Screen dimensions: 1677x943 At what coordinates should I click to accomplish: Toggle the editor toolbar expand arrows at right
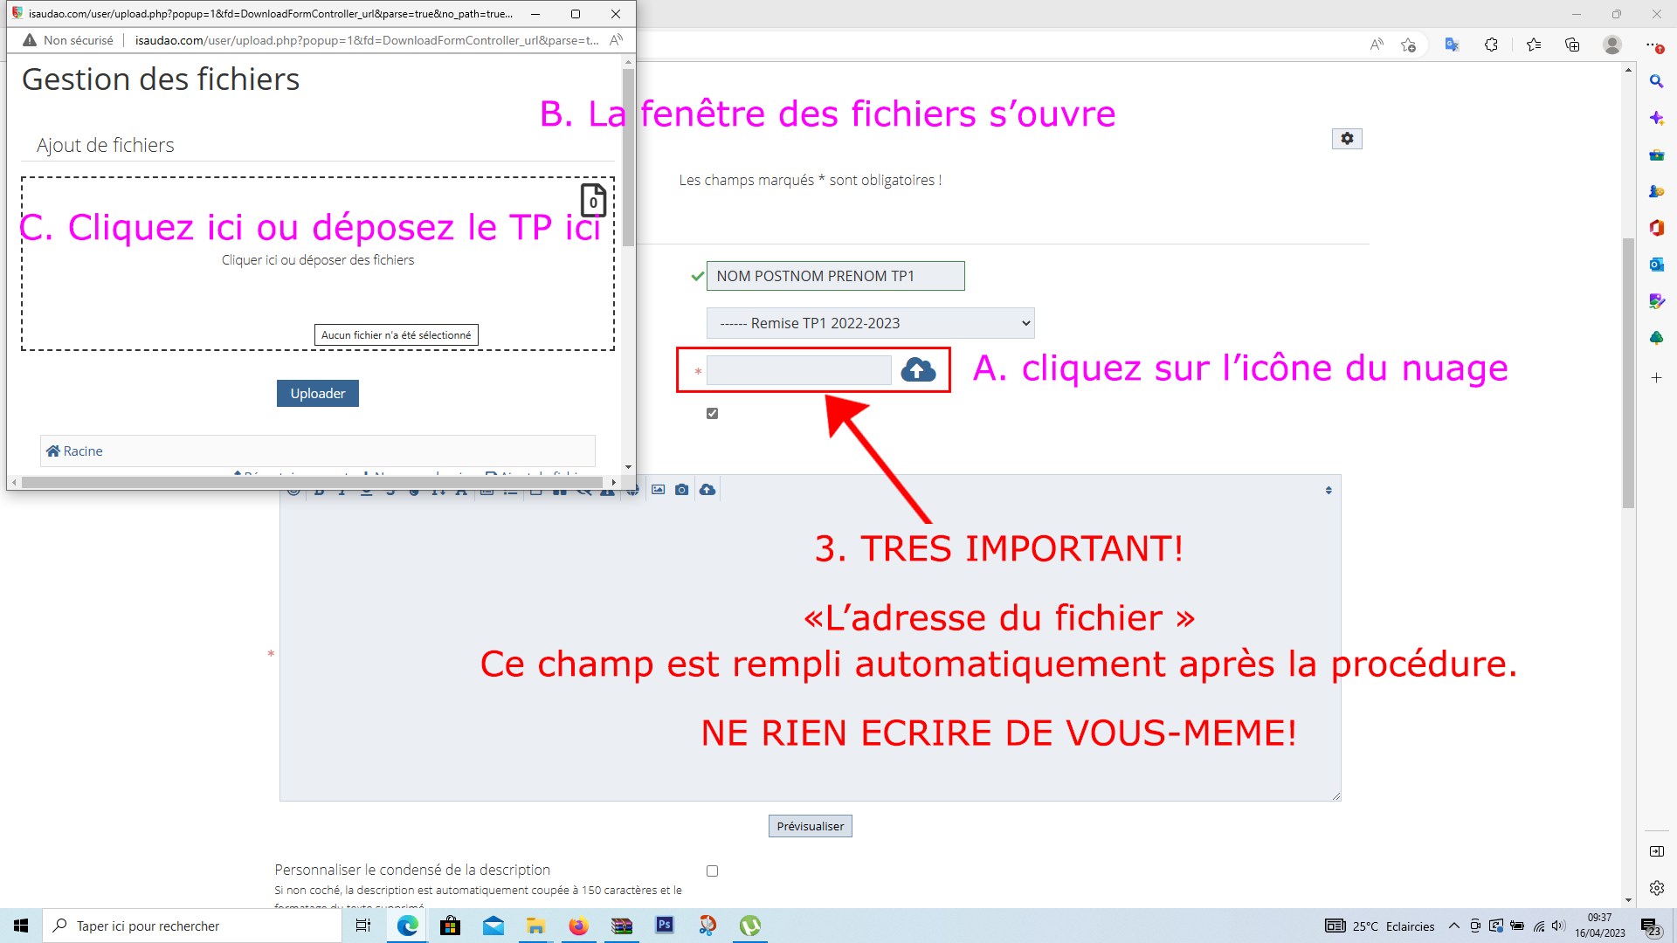1328,491
